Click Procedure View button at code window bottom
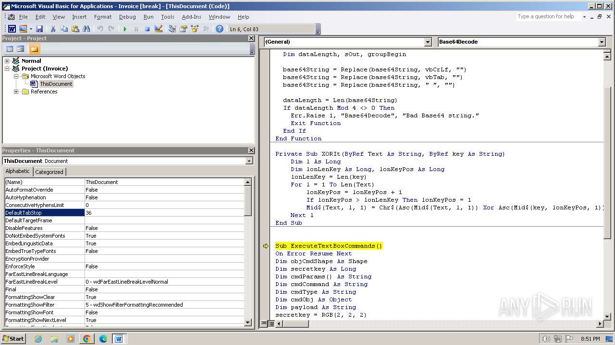 (263, 324)
